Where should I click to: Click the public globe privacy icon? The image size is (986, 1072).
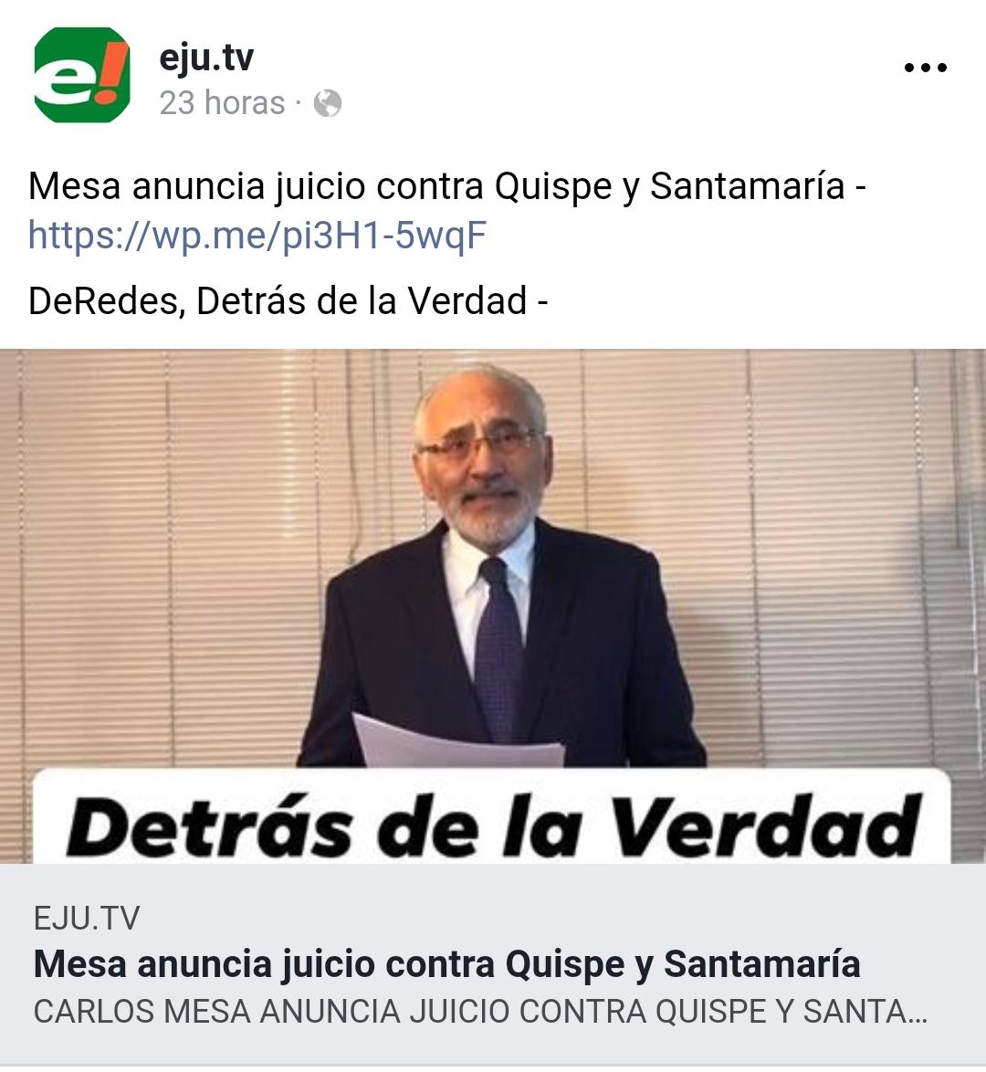point(328,104)
